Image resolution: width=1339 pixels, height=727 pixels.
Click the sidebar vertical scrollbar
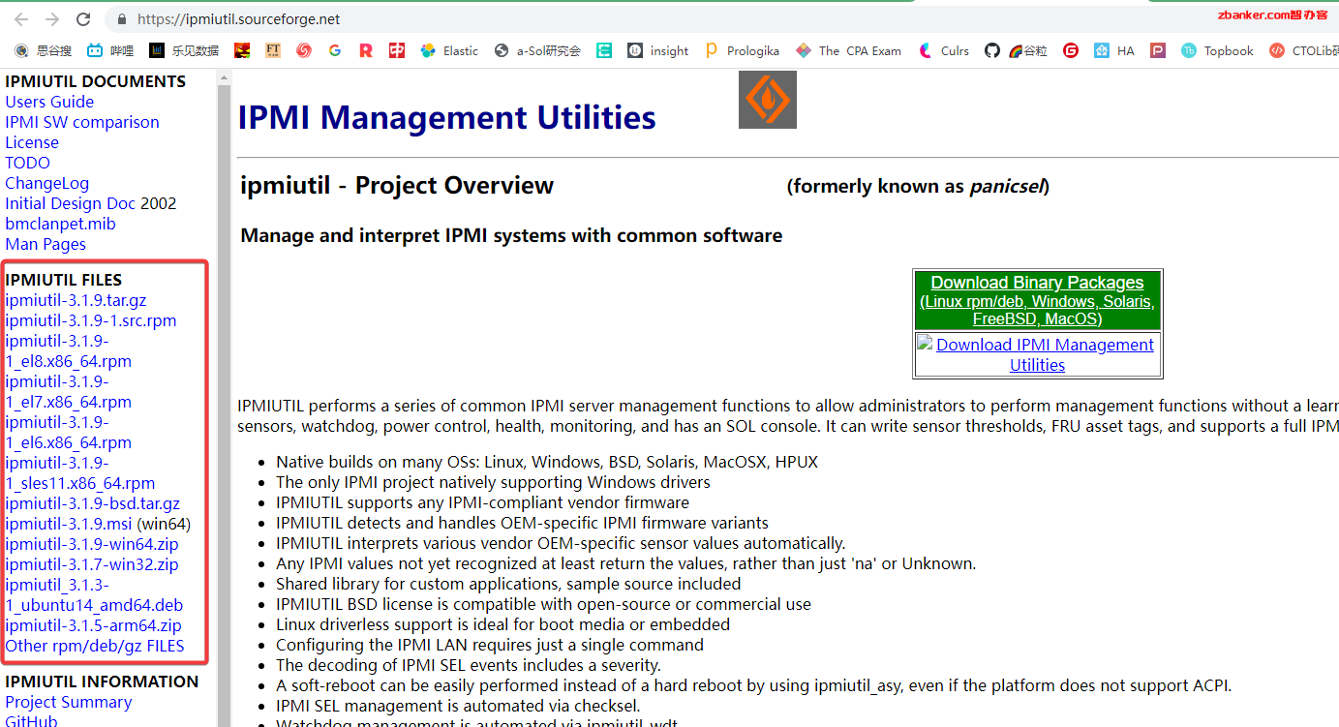(225, 407)
